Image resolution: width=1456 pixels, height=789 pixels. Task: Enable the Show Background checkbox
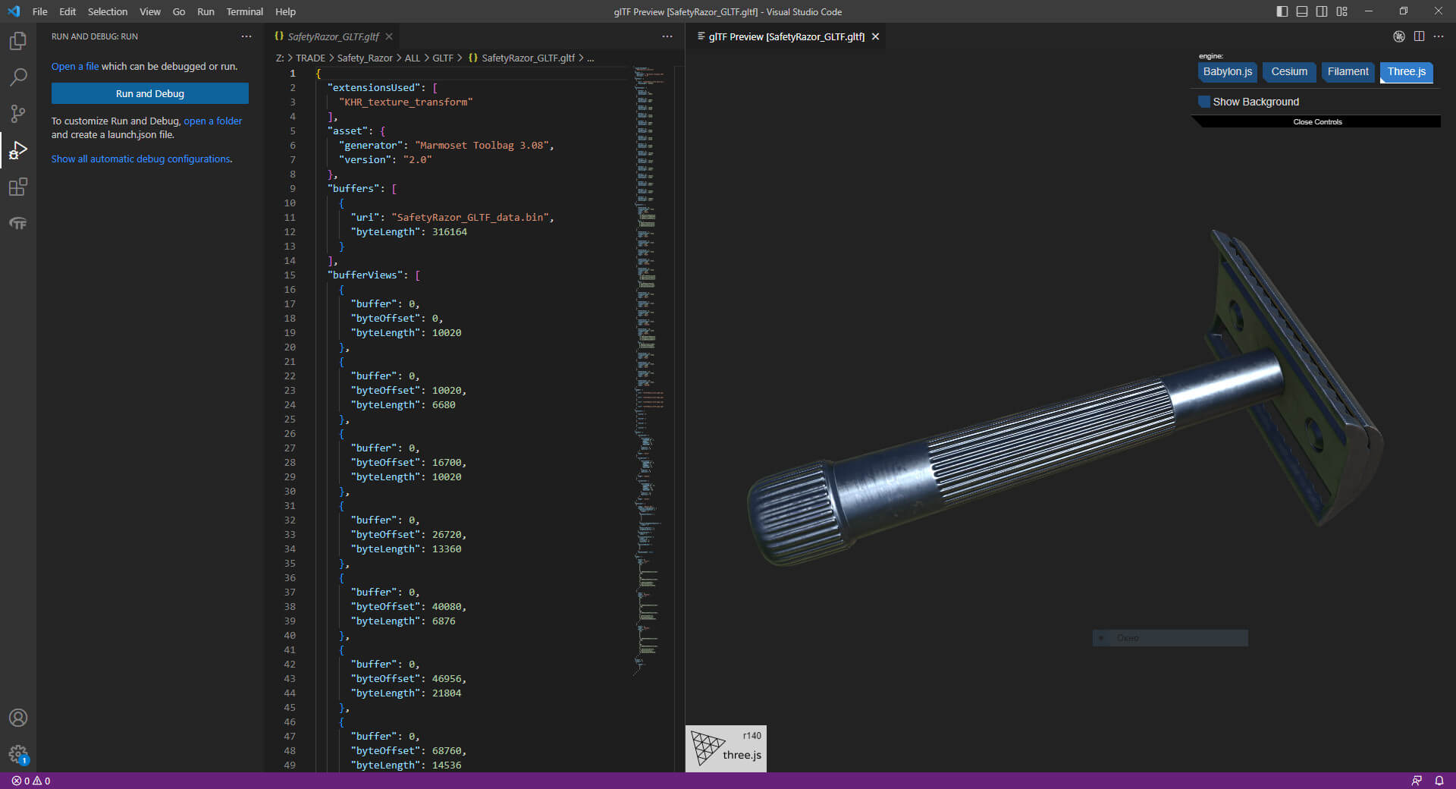(1204, 102)
